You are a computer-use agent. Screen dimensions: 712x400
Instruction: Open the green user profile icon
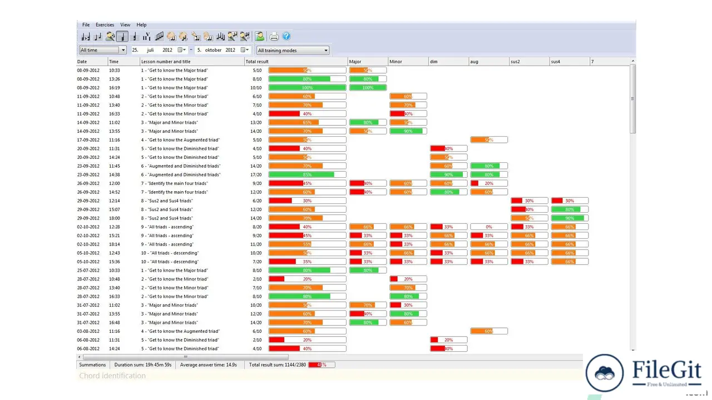260,37
